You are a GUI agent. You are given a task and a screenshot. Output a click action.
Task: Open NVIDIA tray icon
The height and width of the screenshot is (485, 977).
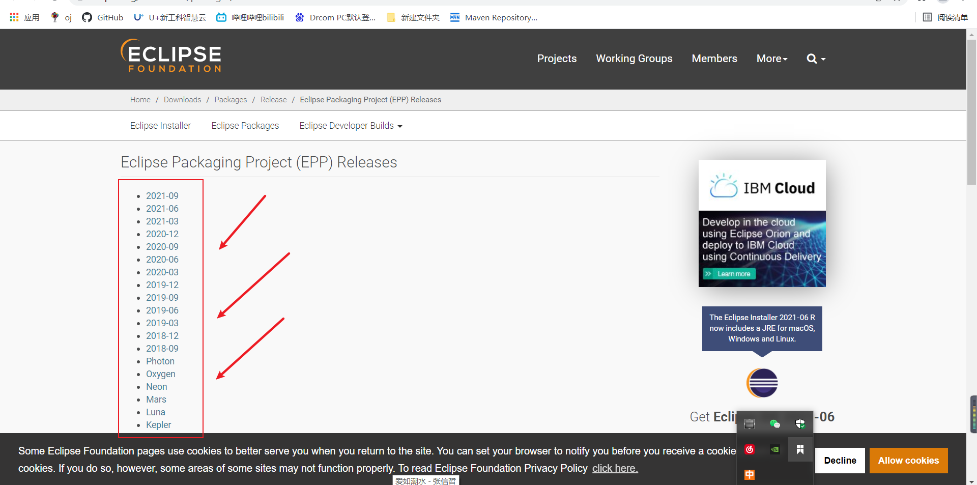click(x=775, y=449)
